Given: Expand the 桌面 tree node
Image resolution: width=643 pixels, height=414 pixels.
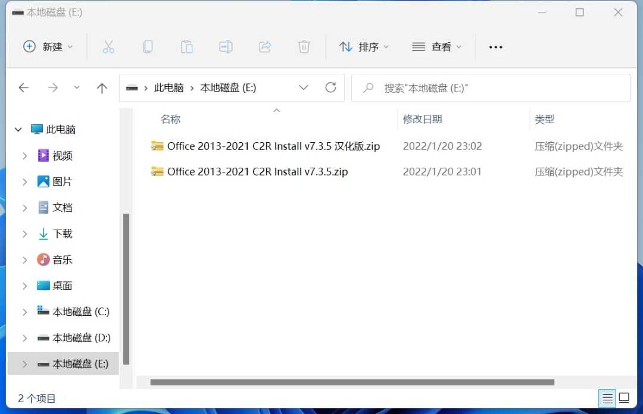Looking at the screenshot, I should point(24,286).
